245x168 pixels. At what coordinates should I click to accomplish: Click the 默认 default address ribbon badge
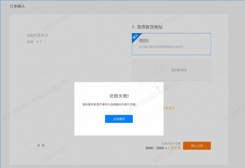tap(135, 37)
